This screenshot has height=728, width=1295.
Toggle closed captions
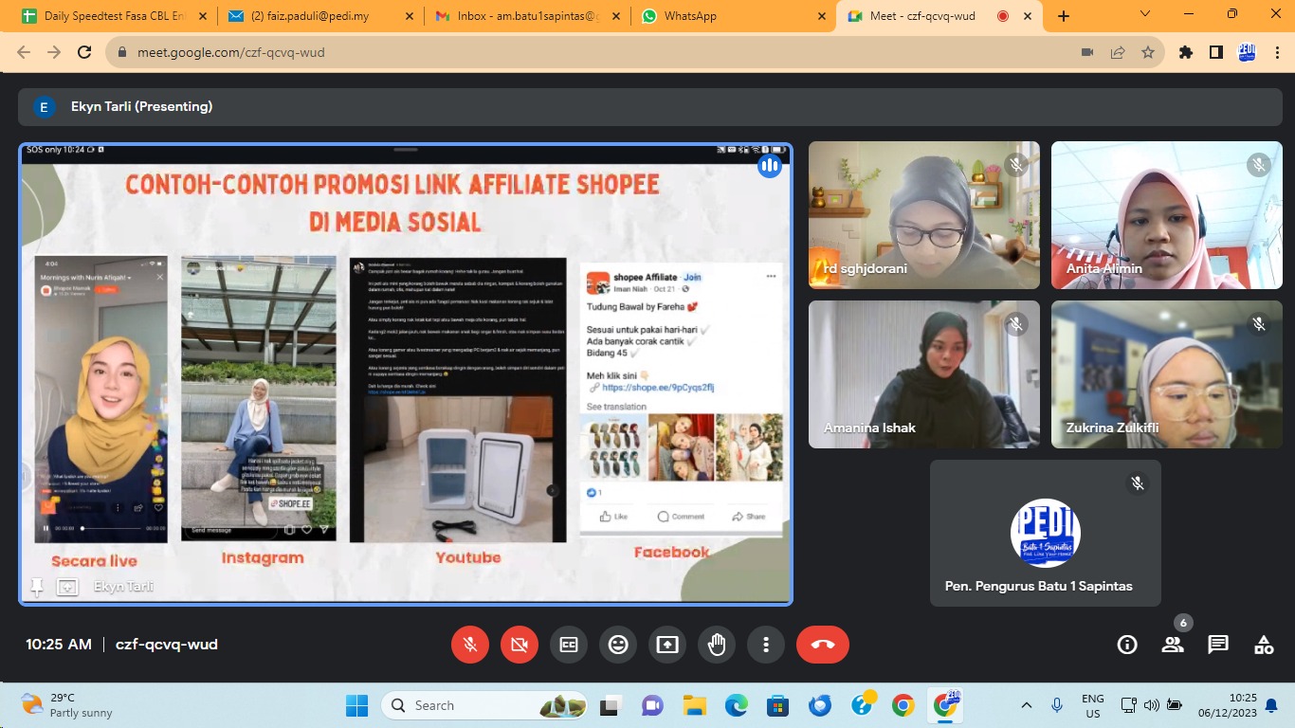coord(569,645)
